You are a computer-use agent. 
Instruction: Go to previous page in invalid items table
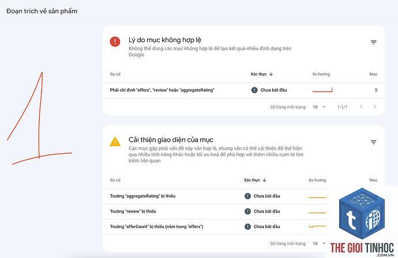(361, 107)
